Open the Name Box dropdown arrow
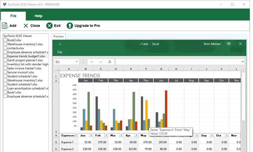This screenshot has width=253, height=152. tap(77, 62)
